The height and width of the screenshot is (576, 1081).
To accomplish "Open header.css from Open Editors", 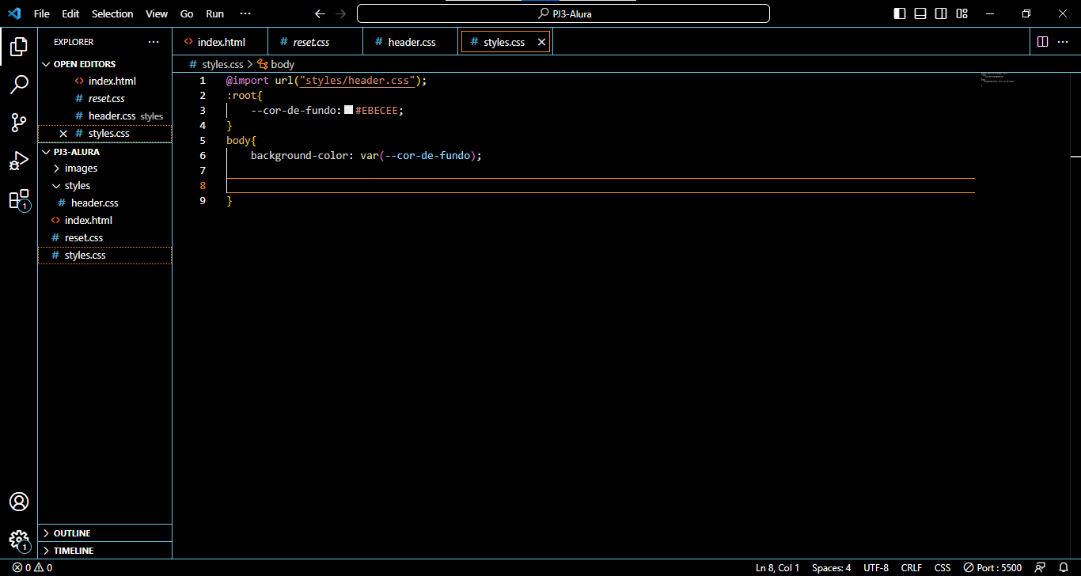I will tap(104, 116).
